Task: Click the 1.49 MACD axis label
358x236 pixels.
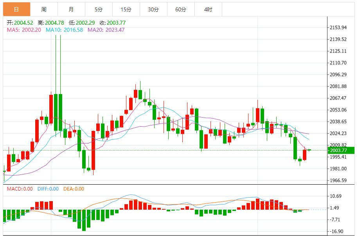Action: (x=335, y=208)
